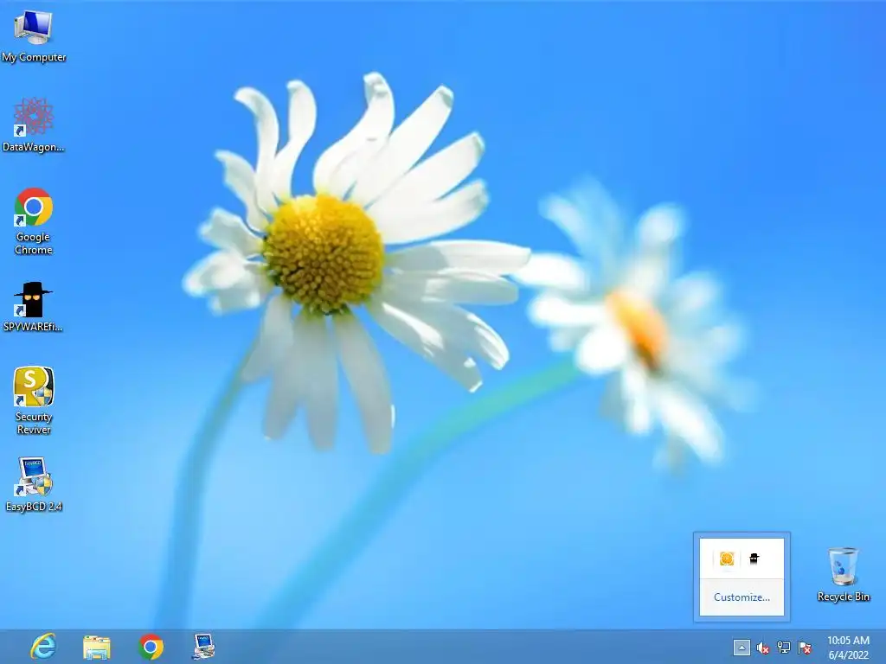This screenshot has width=886, height=664.
Task: Open the clock showing 10:05 AM
Action: (848, 648)
